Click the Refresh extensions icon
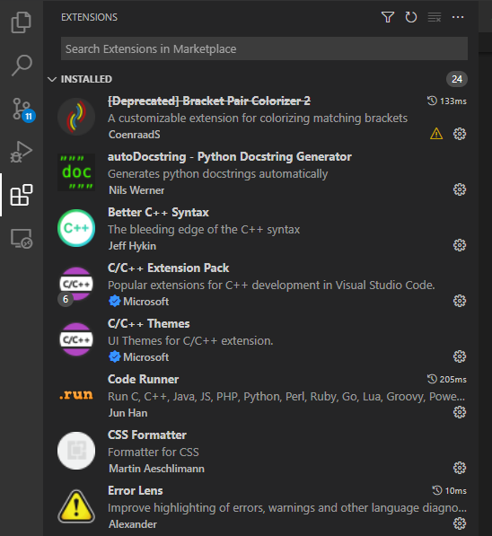This screenshot has width=492, height=536. pos(411,17)
